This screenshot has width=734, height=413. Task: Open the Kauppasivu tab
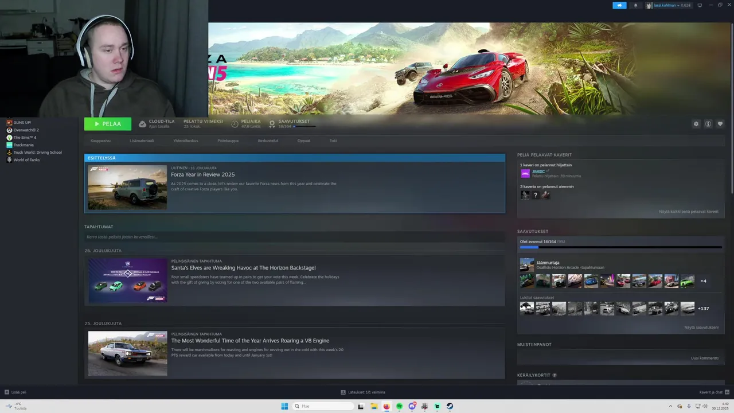(100, 141)
